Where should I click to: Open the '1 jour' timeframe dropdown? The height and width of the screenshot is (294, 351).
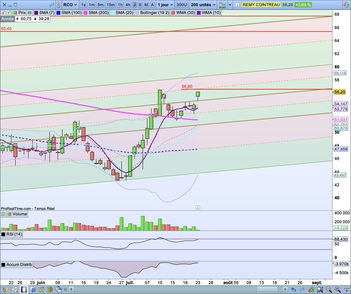click(165, 5)
